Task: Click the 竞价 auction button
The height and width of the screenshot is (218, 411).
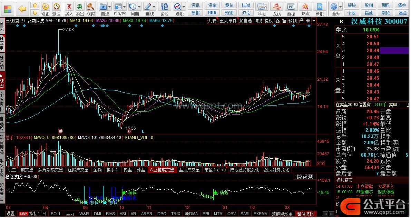Action: 229,5
